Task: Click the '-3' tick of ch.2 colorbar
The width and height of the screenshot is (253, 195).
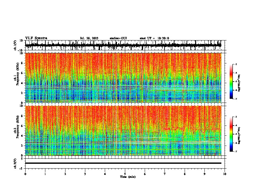Action: tap(236, 117)
